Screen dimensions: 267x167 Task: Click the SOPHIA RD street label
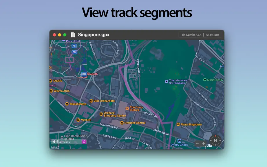198,104
